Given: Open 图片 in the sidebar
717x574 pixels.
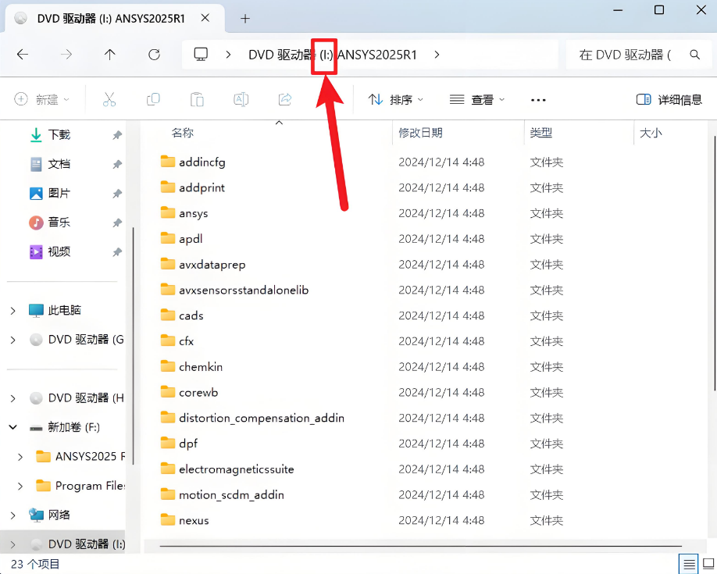Looking at the screenshot, I should tap(59, 194).
